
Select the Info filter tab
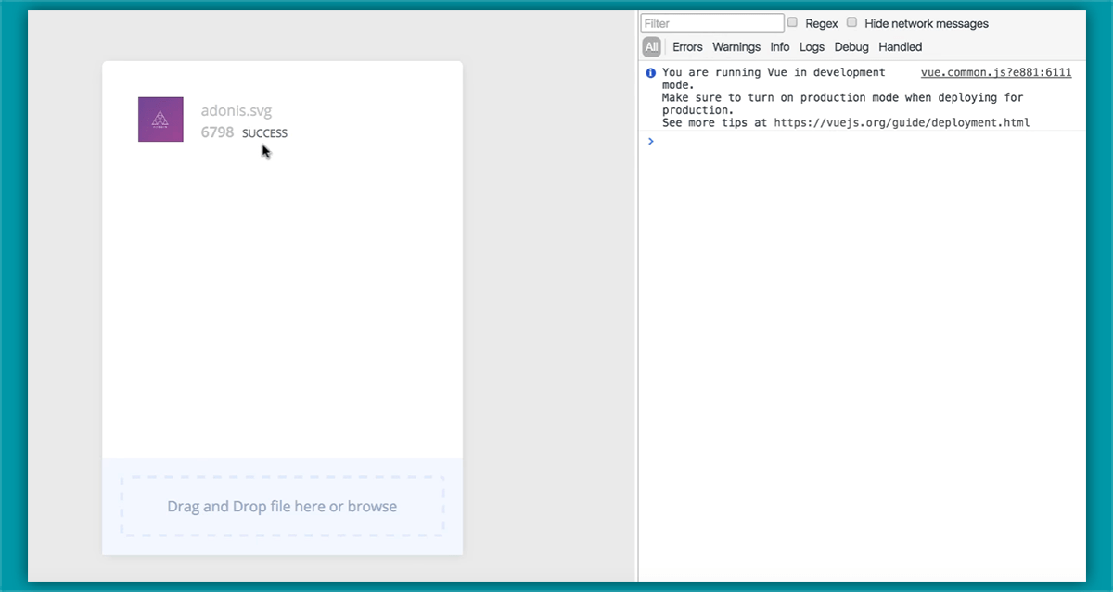click(780, 46)
